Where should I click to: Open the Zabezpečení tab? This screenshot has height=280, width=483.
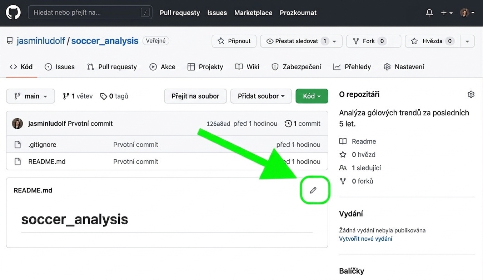click(x=297, y=67)
